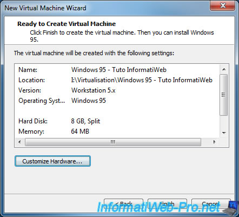Go back with the Back button
Image resolution: width=239 pixels, height=217 pixels.
pos(124,204)
